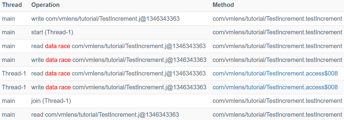
Task: Click Thread-1 cell in write row
Action: pos(14,88)
